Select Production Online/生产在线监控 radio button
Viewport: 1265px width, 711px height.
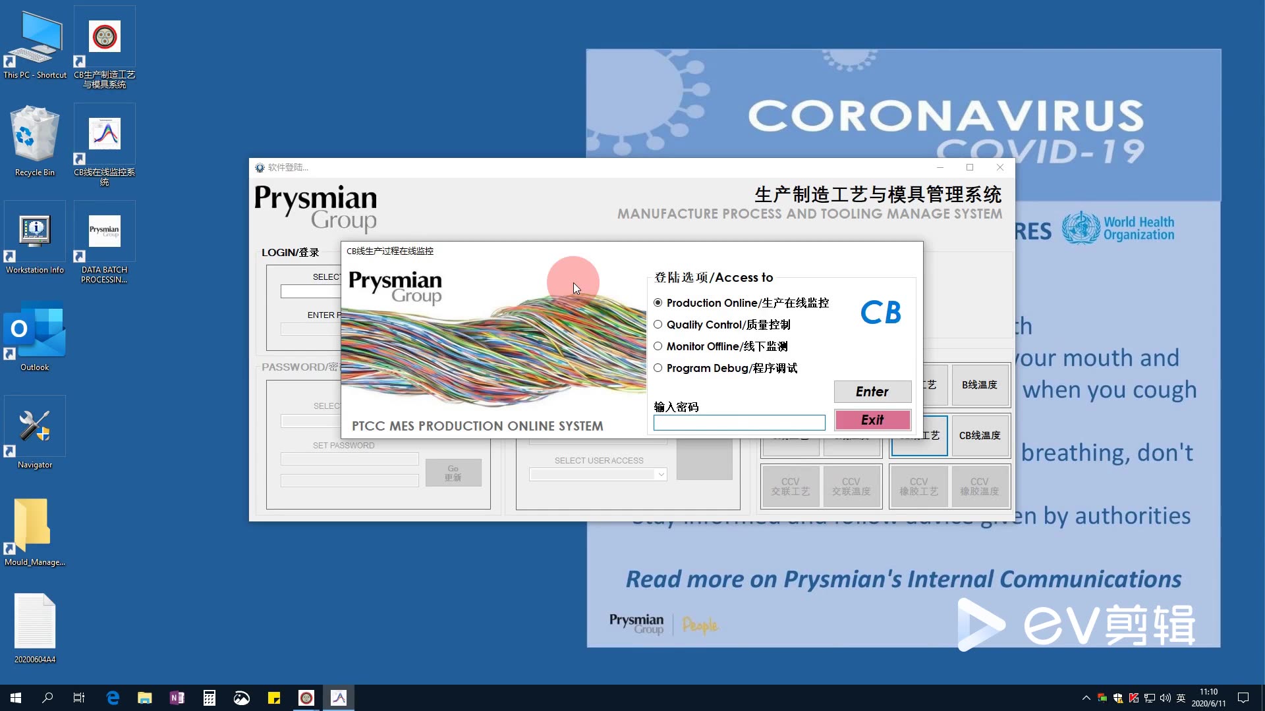click(658, 302)
